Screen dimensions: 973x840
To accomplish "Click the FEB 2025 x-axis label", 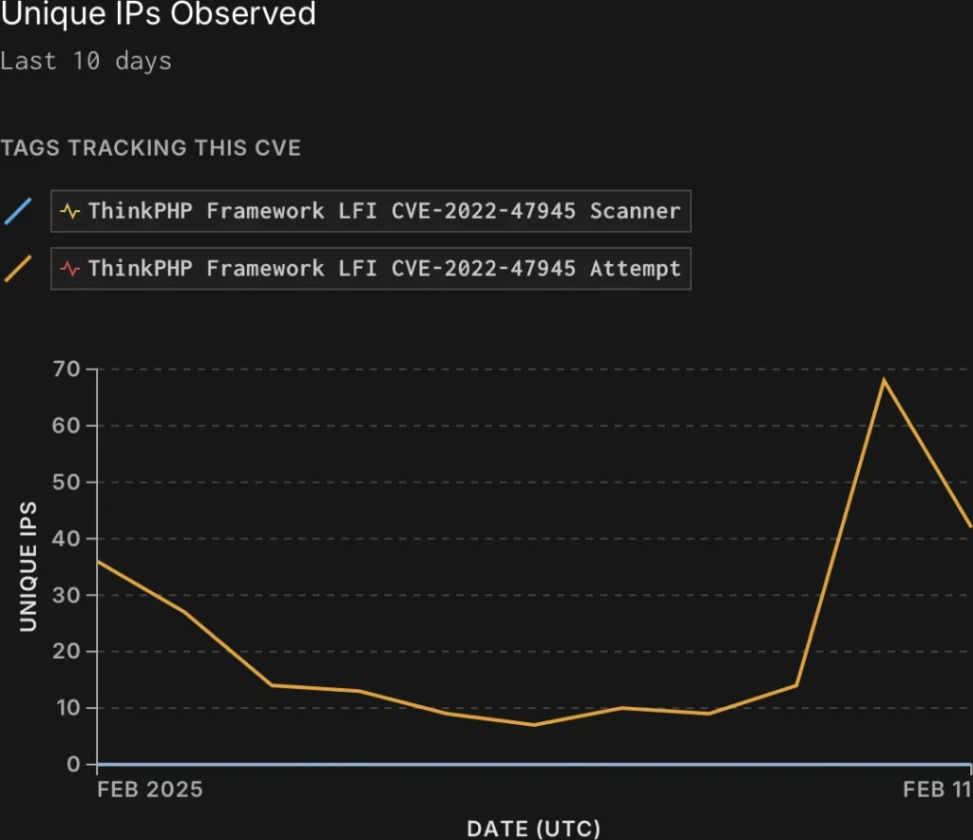I will coord(149,790).
